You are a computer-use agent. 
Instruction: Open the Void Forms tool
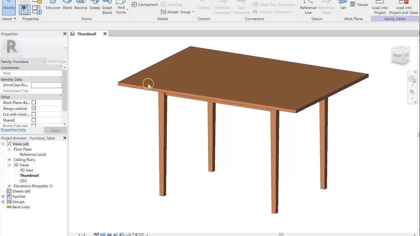121,7
